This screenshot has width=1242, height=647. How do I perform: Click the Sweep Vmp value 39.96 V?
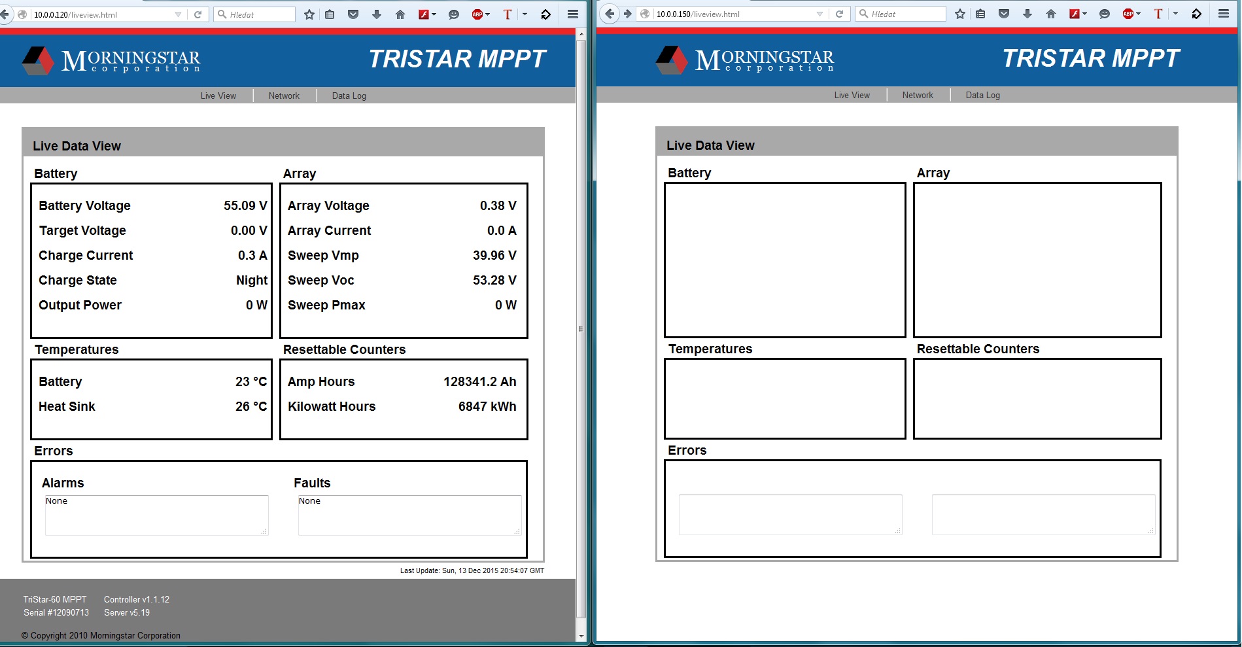click(494, 255)
